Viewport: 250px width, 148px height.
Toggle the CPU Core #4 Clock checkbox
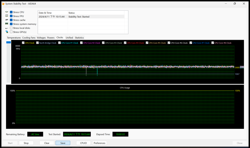(125, 43)
